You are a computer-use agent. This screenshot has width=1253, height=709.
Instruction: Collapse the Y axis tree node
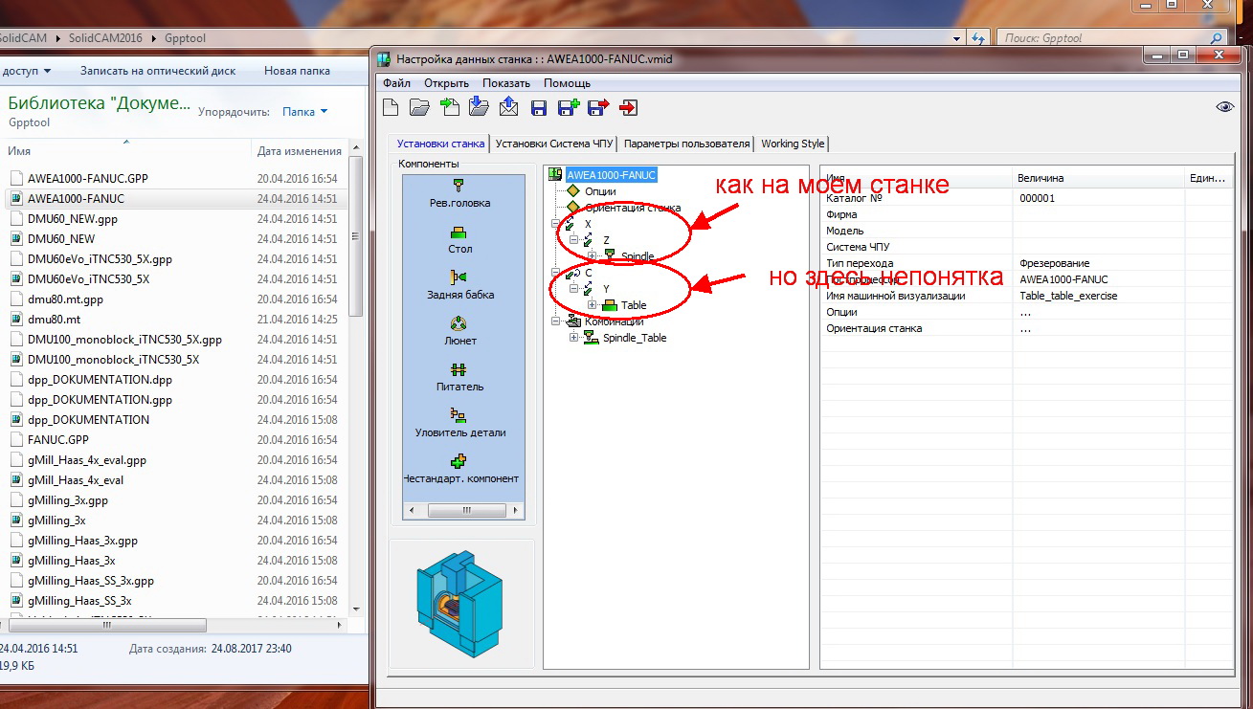click(x=574, y=289)
